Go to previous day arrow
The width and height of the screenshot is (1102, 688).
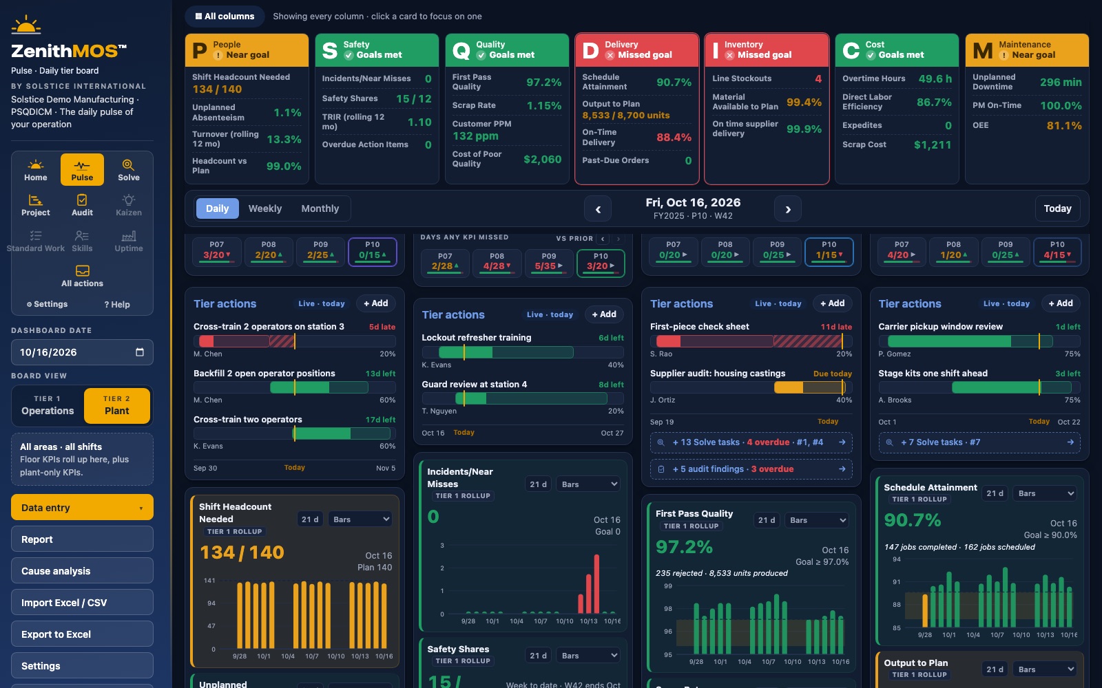(598, 209)
